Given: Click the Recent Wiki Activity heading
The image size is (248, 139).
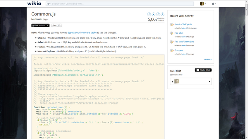Looking at the screenshot, I should pyautogui.click(x=182, y=16).
